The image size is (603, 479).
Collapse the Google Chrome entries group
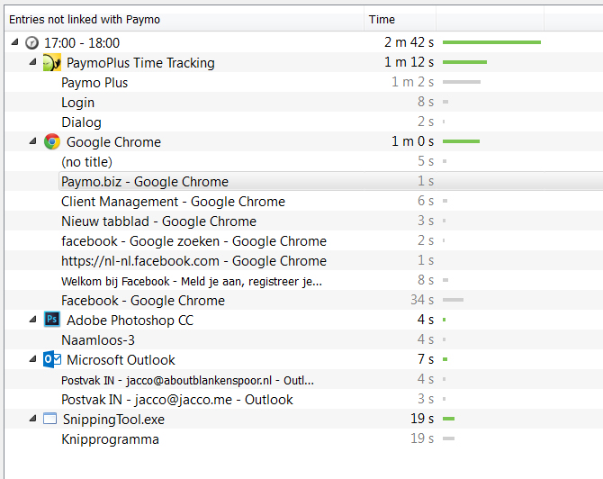click(33, 142)
